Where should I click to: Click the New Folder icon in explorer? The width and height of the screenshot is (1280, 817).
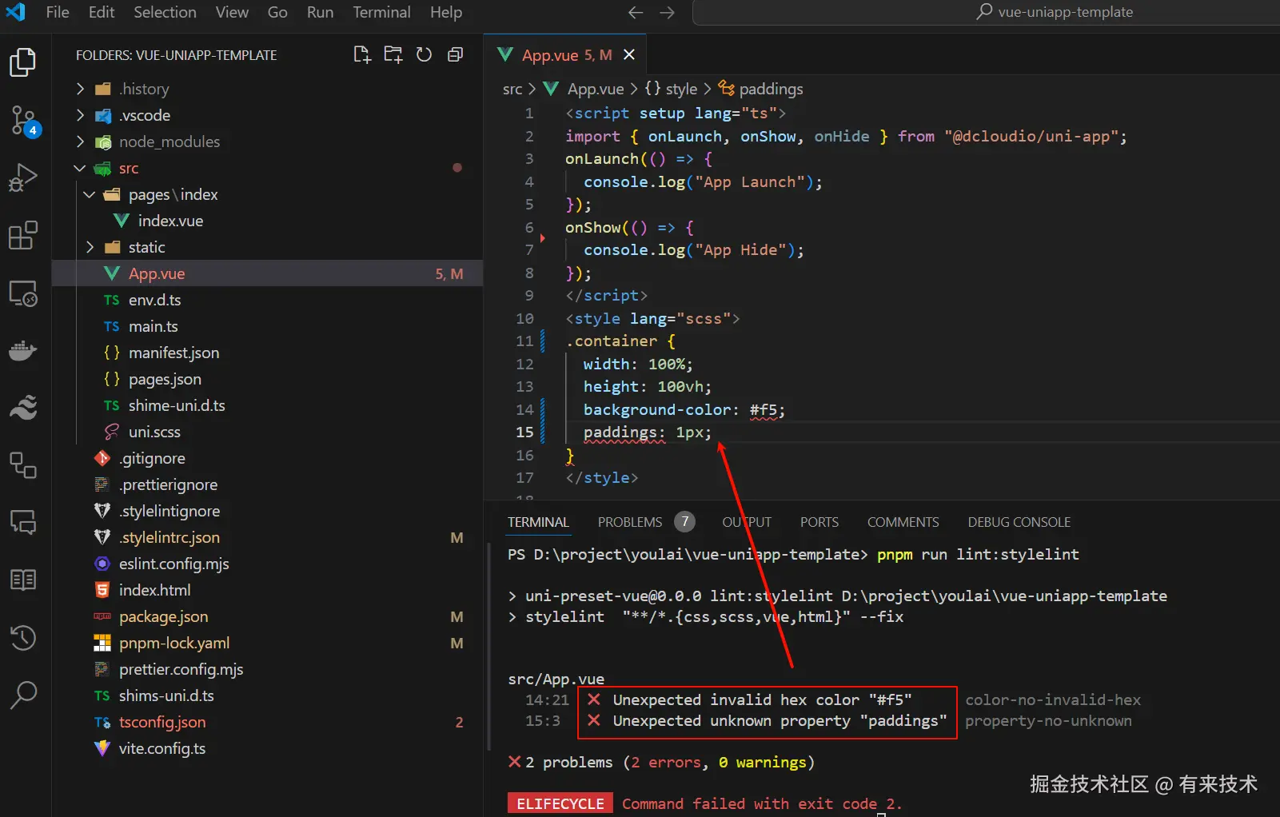coord(393,54)
